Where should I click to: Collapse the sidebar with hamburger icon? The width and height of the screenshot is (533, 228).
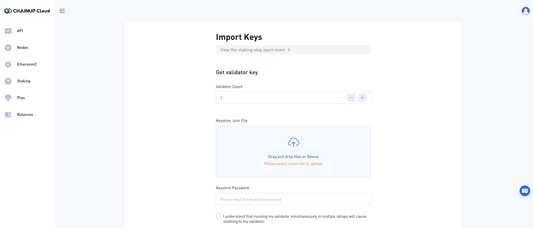click(62, 11)
